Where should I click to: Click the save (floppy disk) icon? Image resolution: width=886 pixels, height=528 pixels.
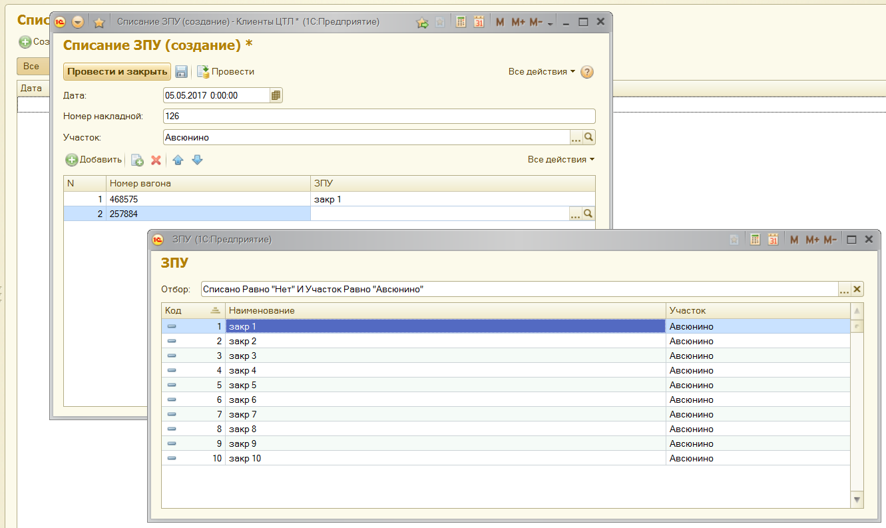click(181, 72)
